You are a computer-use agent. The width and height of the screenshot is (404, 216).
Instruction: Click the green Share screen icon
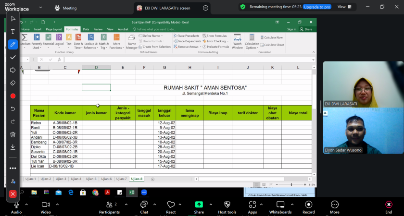[199, 204]
